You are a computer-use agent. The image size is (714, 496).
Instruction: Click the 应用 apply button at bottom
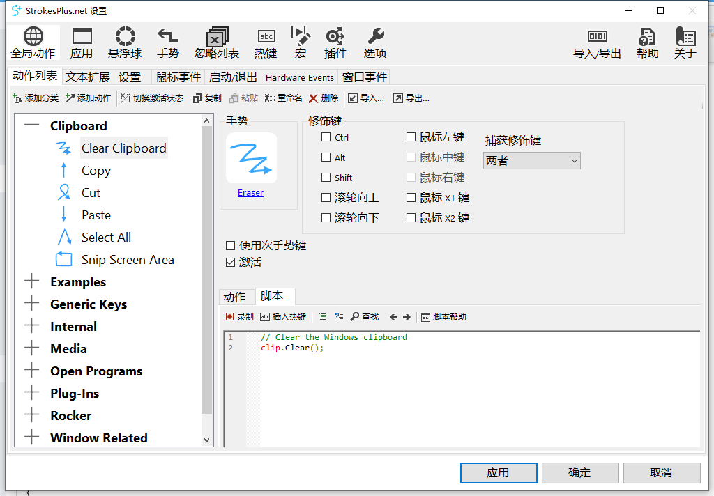tap(499, 473)
